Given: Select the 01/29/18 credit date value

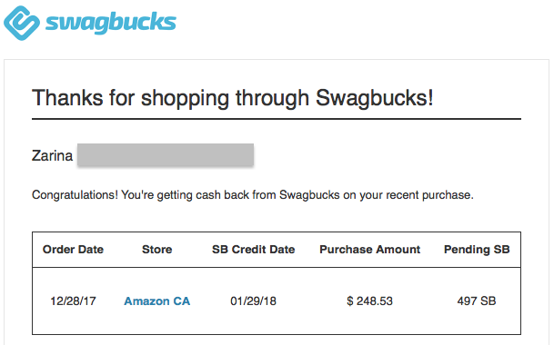Looking at the screenshot, I should (253, 301).
